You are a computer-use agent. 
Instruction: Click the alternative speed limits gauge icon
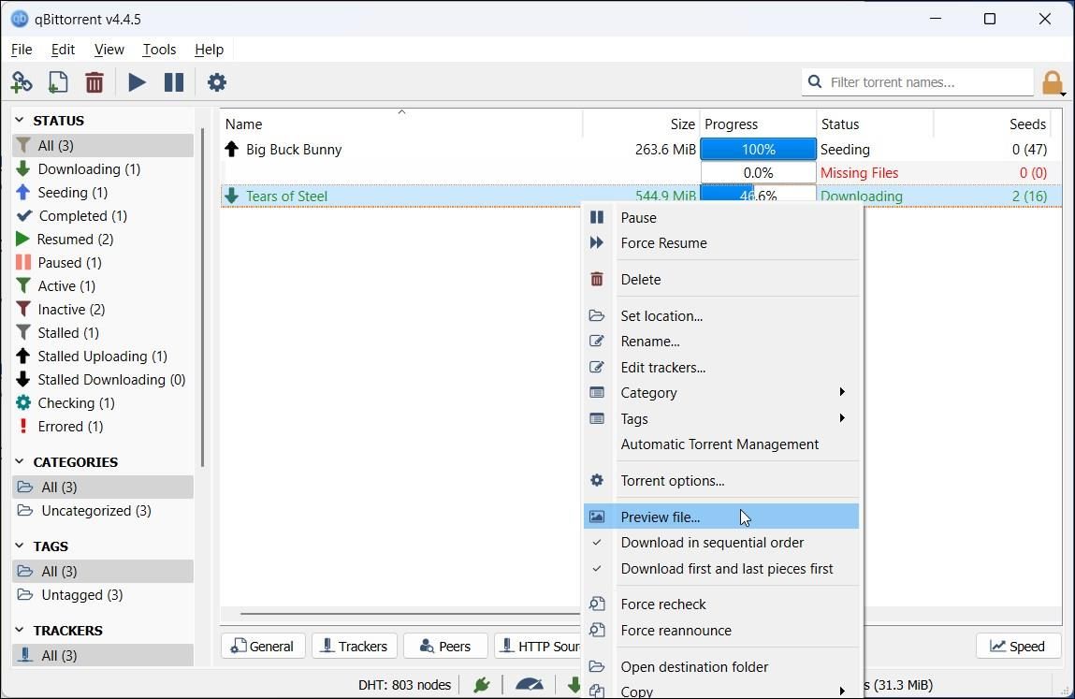pos(529,685)
